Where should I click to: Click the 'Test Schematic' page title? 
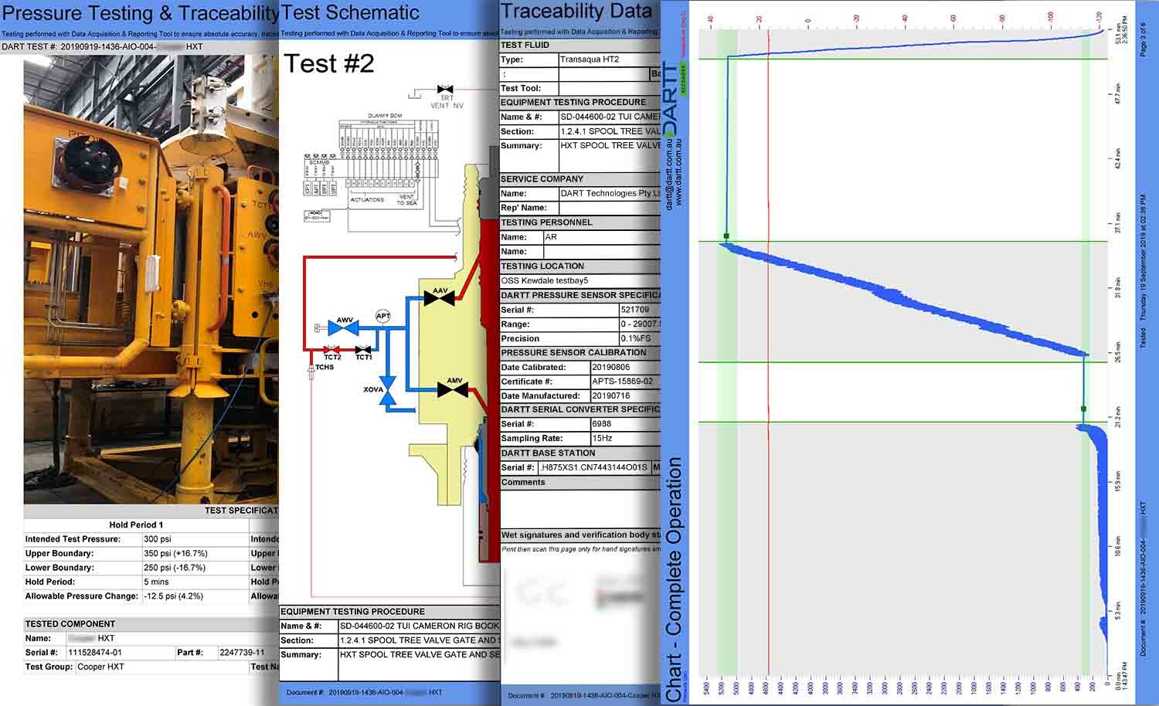pos(350,13)
